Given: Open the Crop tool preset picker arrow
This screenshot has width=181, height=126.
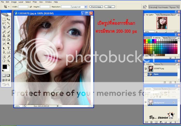Looking at the screenshot, I should tap(9, 7).
